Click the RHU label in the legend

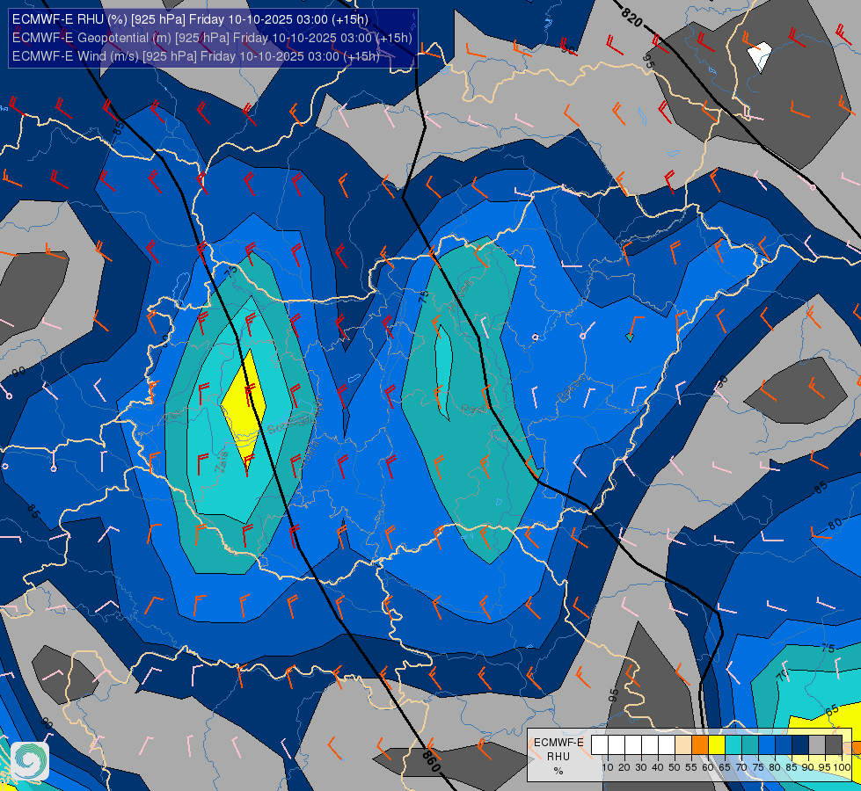[558, 757]
